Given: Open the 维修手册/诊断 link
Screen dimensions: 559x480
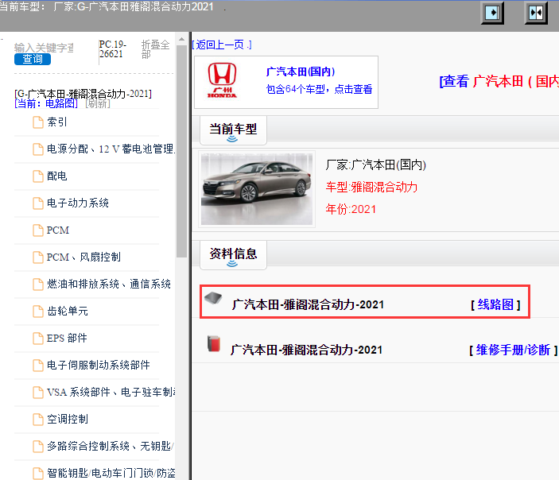Looking at the screenshot, I should (x=513, y=350).
